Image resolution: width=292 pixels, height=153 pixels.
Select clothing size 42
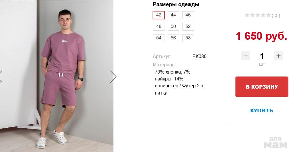159,15
